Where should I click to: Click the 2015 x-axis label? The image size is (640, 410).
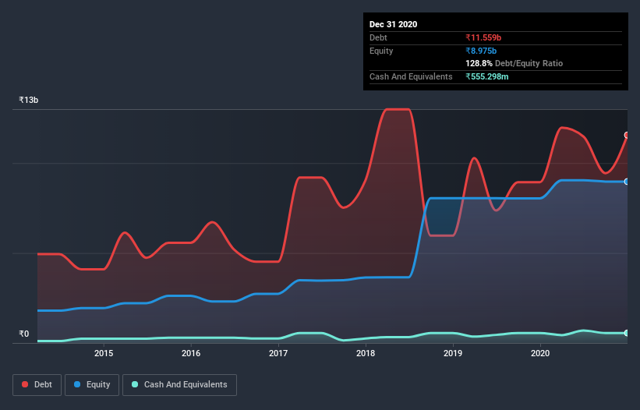point(104,353)
